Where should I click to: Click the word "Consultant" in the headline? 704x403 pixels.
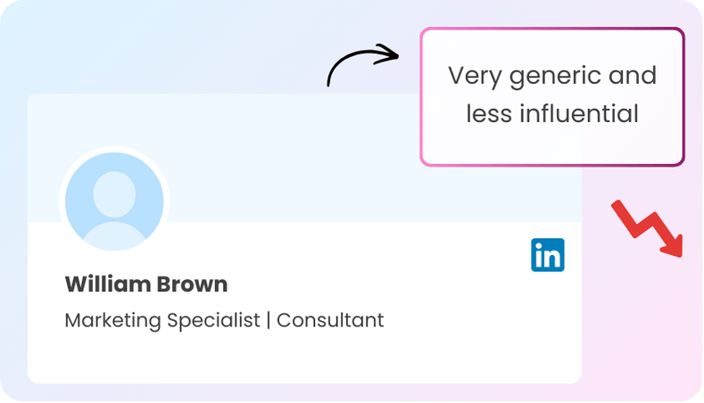click(330, 320)
